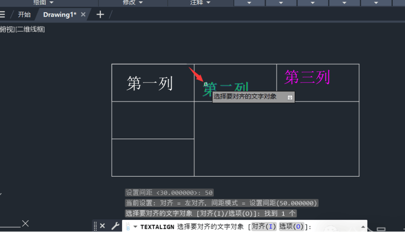Image resolution: width=405 pixels, height=232 pixels.
Task: Choose the 对齐(I) command option
Action: point(263,226)
